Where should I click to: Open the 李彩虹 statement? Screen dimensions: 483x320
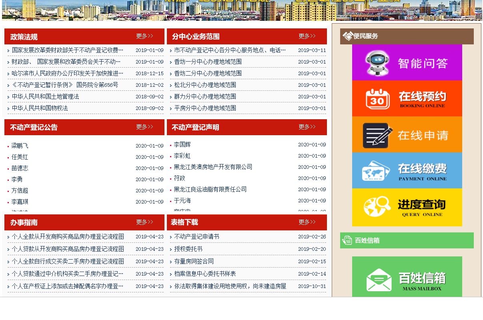click(x=182, y=156)
